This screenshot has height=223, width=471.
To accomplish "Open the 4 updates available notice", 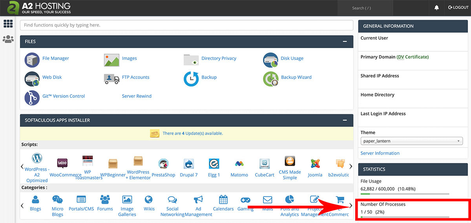I will [x=193, y=133].
